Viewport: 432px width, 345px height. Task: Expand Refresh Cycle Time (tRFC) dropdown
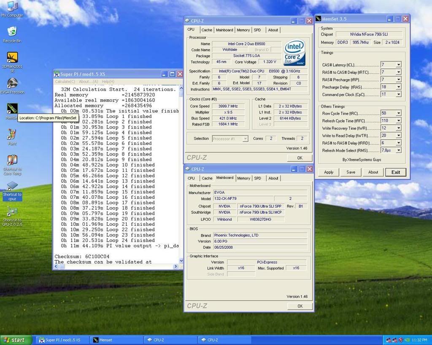[398, 120]
